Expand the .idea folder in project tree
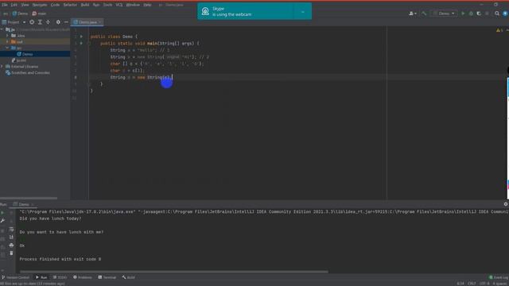Image resolution: width=509 pixels, height=286 pixels. [x=7, y=36]
